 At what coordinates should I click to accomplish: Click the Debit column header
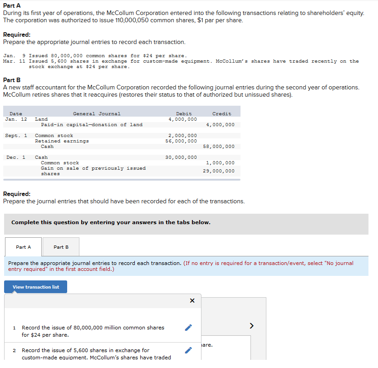pos(184,113)
